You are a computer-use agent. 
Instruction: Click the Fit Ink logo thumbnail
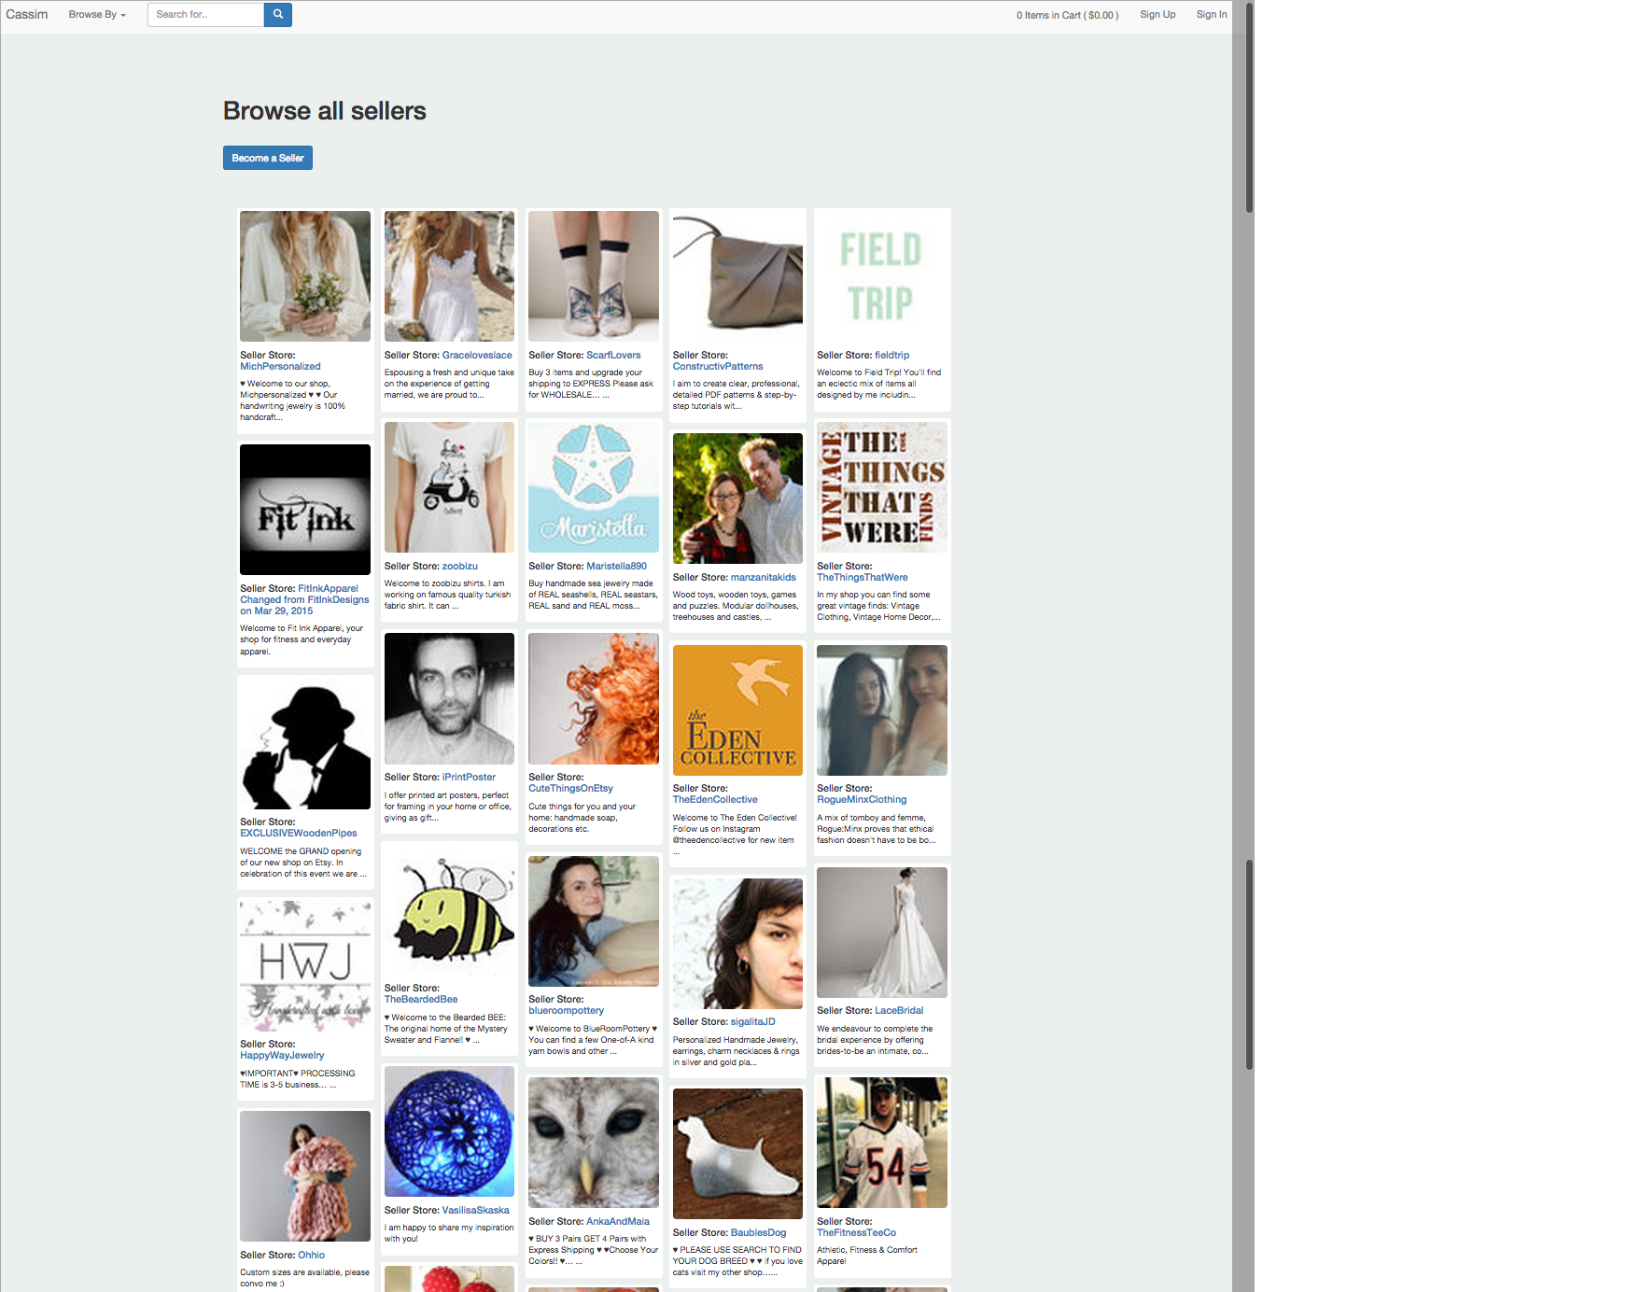(x=305, y=510)
